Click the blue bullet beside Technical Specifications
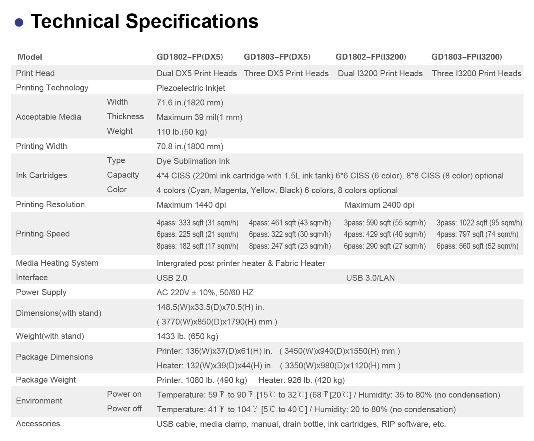The width and height of the screenshot is (534, 441). coord(19,22)
